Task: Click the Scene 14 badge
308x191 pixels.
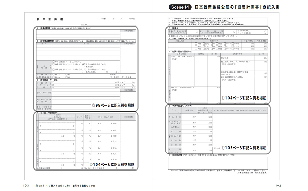Action: point(180,7)
